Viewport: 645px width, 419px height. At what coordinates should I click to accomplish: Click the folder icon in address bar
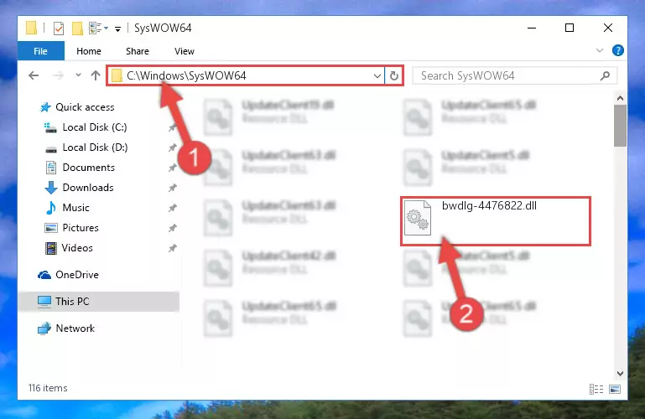(x=117, y=75)
